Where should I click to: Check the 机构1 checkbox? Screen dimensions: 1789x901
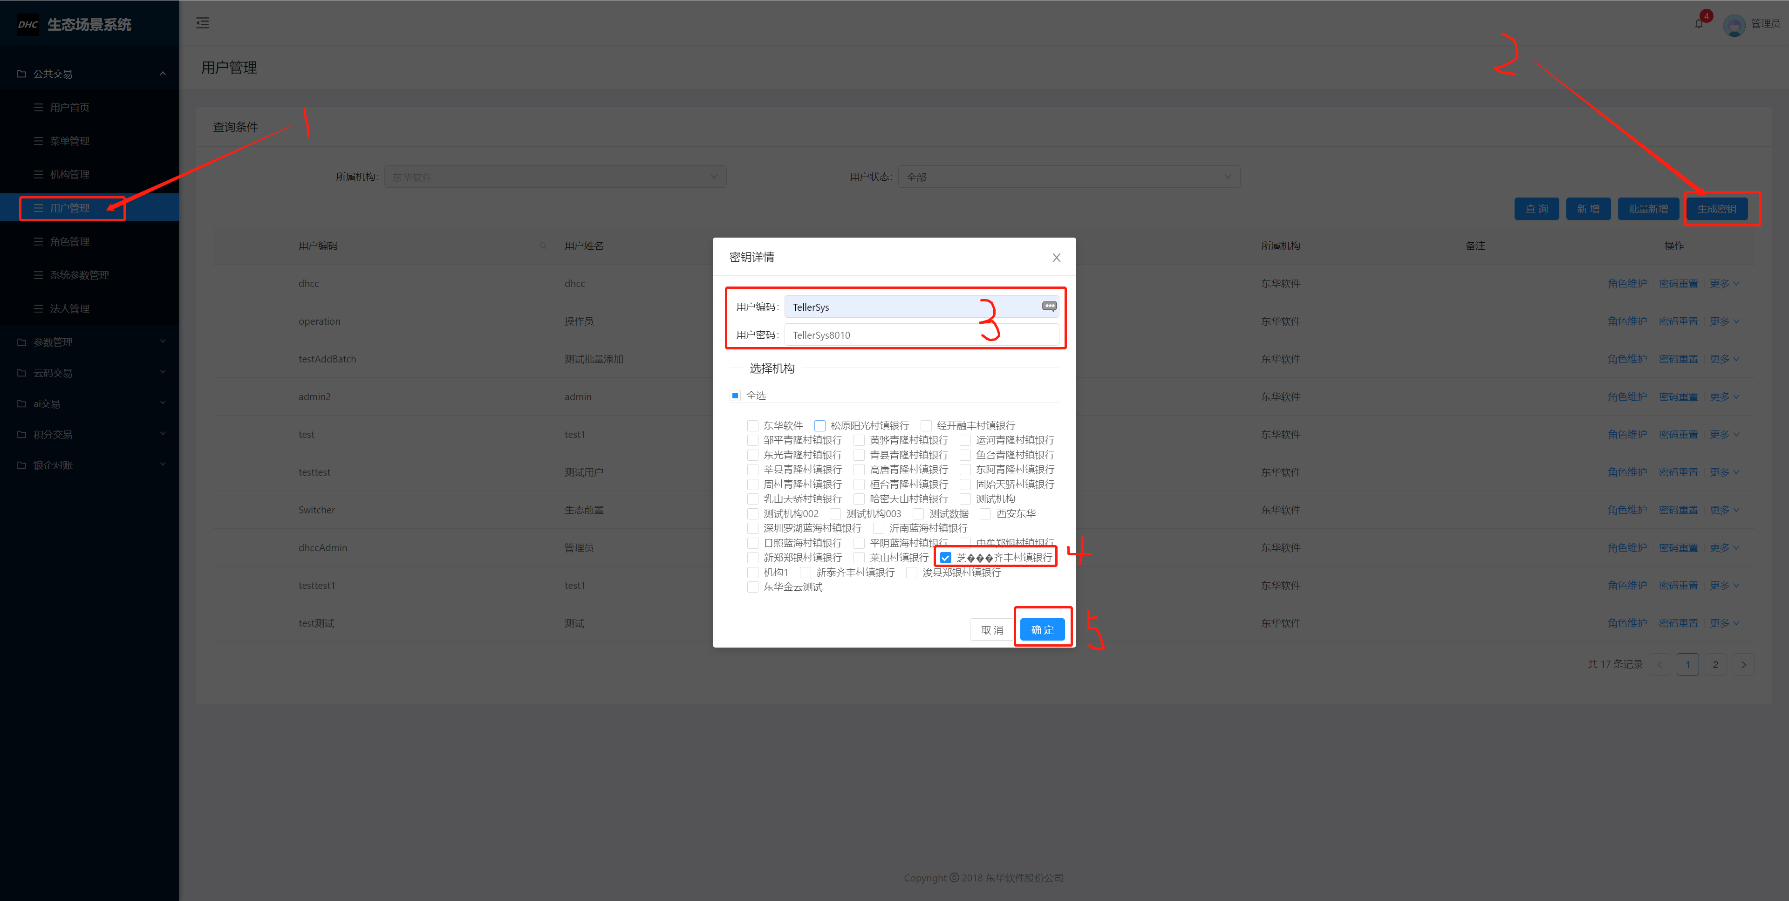click(752, 573)
